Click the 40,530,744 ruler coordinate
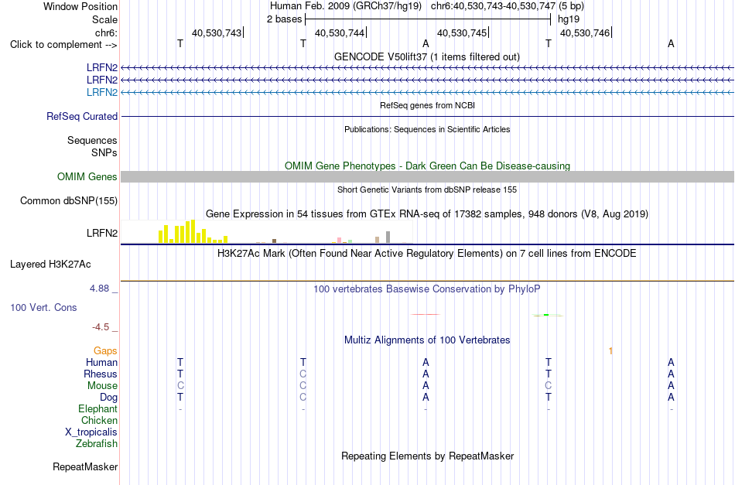 [x=340, y=32]
